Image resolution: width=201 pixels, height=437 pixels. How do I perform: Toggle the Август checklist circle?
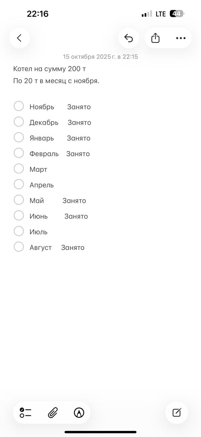(19, 247)
